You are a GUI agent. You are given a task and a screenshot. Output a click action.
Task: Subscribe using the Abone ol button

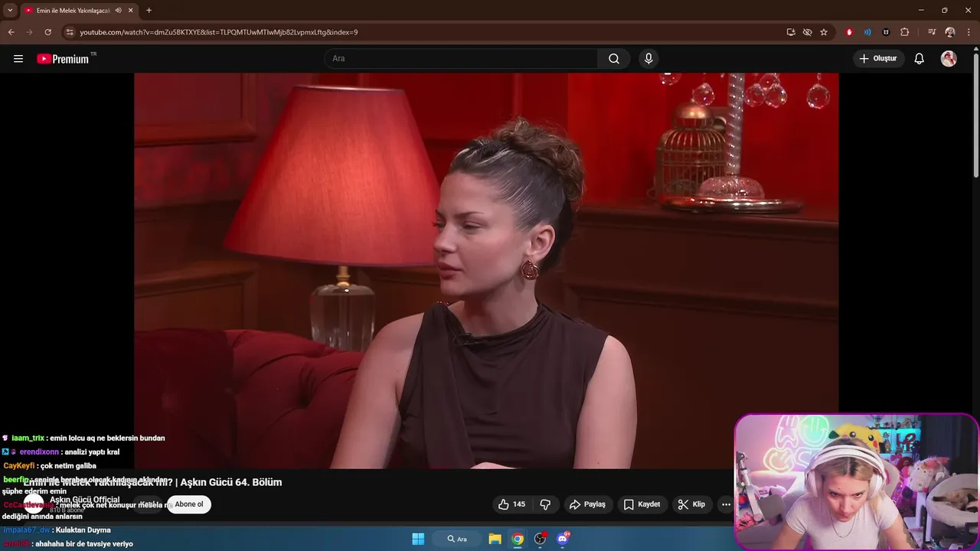tap(189, 504)
